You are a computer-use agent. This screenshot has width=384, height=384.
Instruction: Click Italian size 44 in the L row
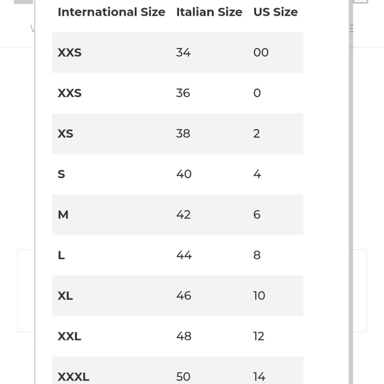(x=184, y=255)
